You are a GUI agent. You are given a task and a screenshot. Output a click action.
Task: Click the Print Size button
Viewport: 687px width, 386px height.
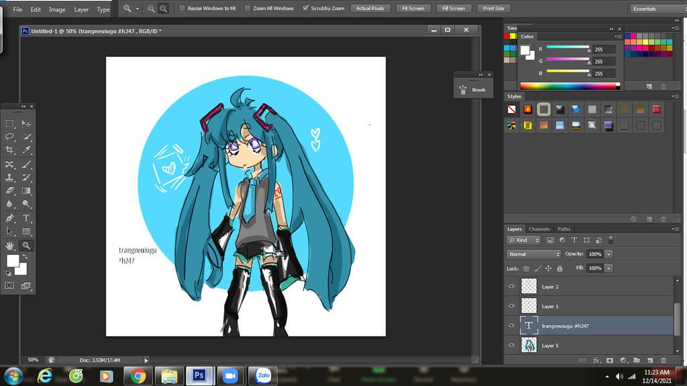tap(493, 8)
